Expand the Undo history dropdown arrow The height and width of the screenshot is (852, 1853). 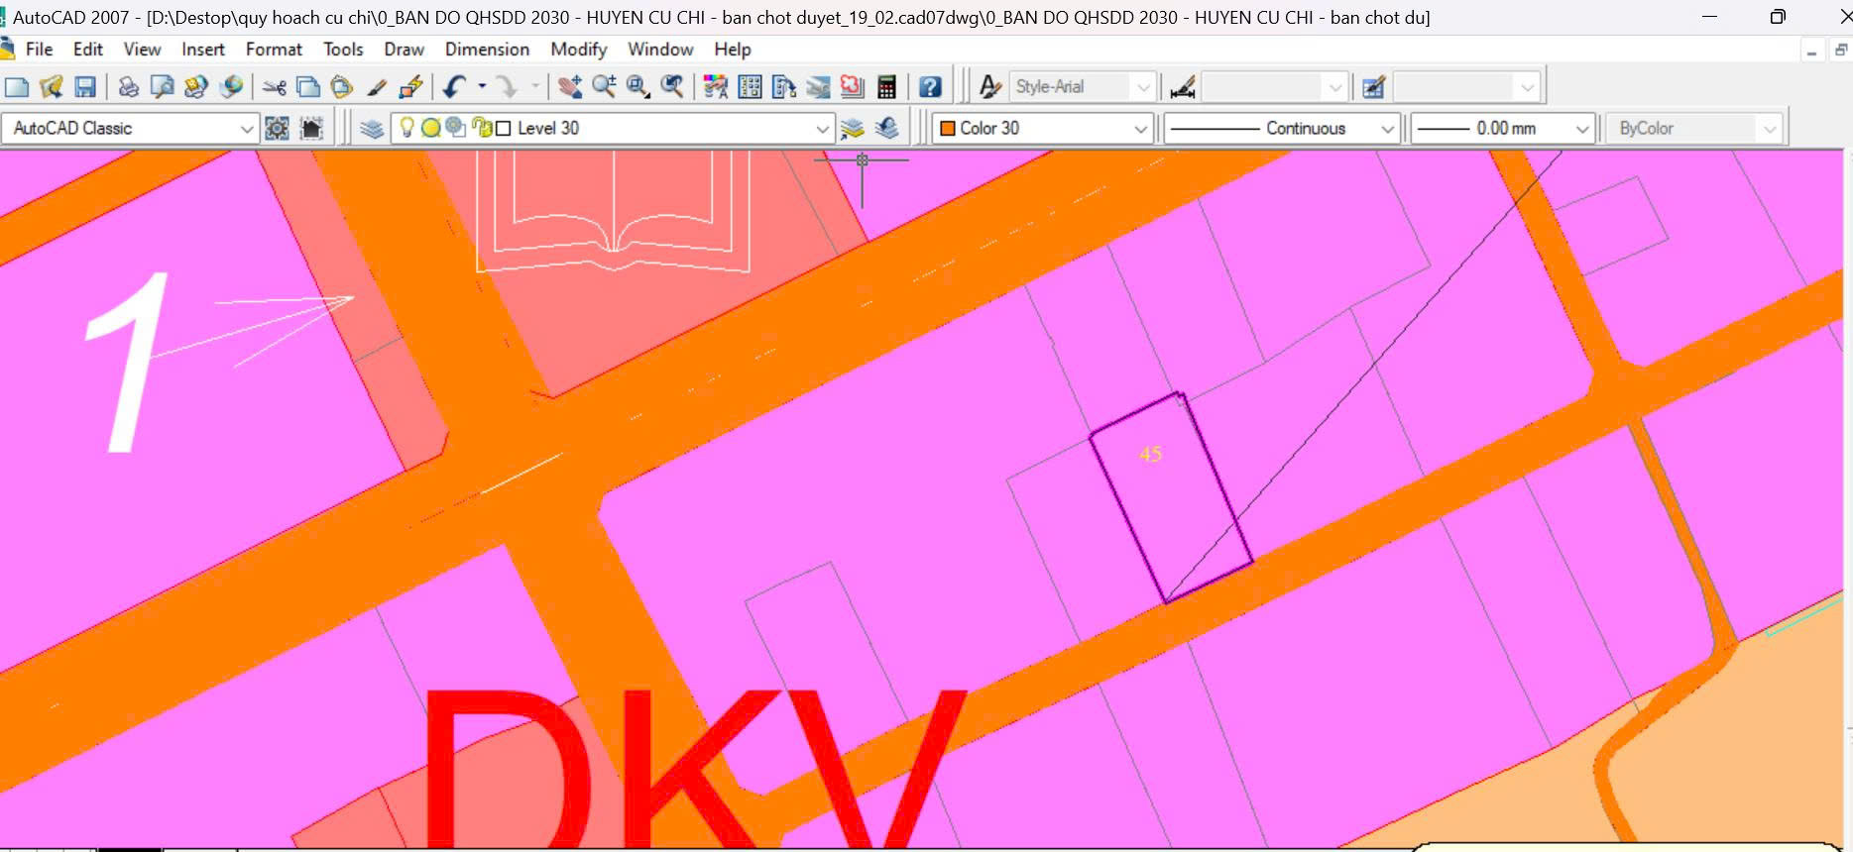(482, 87)
